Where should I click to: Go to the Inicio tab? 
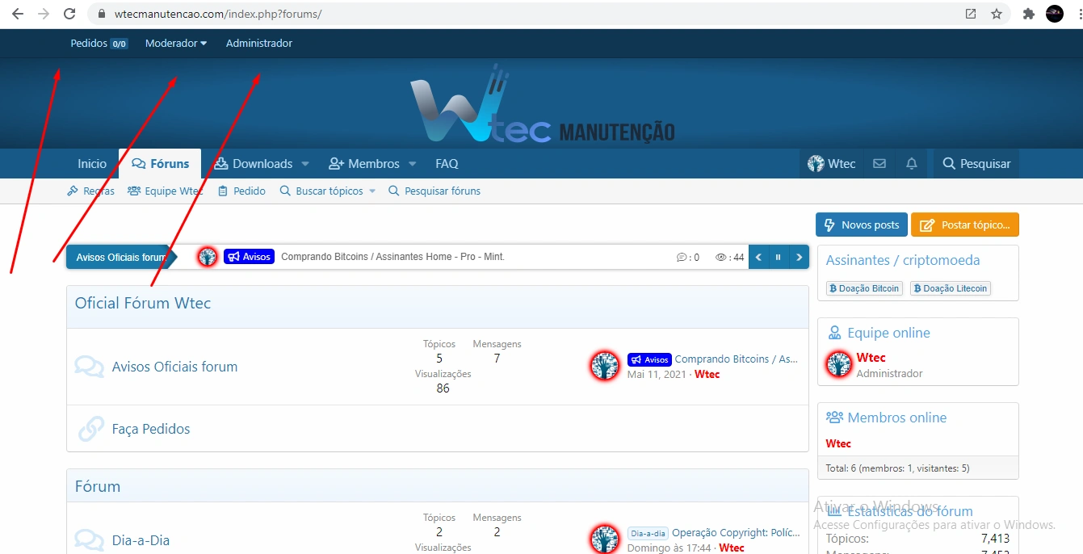(x=92, y=164)
